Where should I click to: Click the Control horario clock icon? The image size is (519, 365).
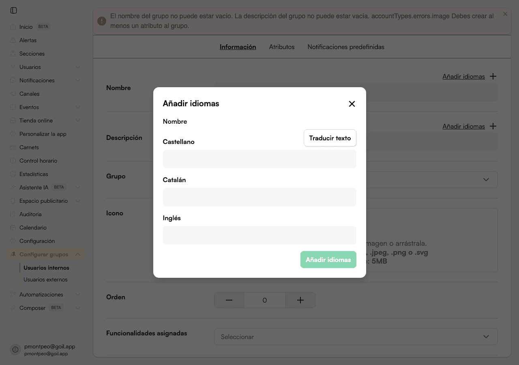[x=13, y=161]
